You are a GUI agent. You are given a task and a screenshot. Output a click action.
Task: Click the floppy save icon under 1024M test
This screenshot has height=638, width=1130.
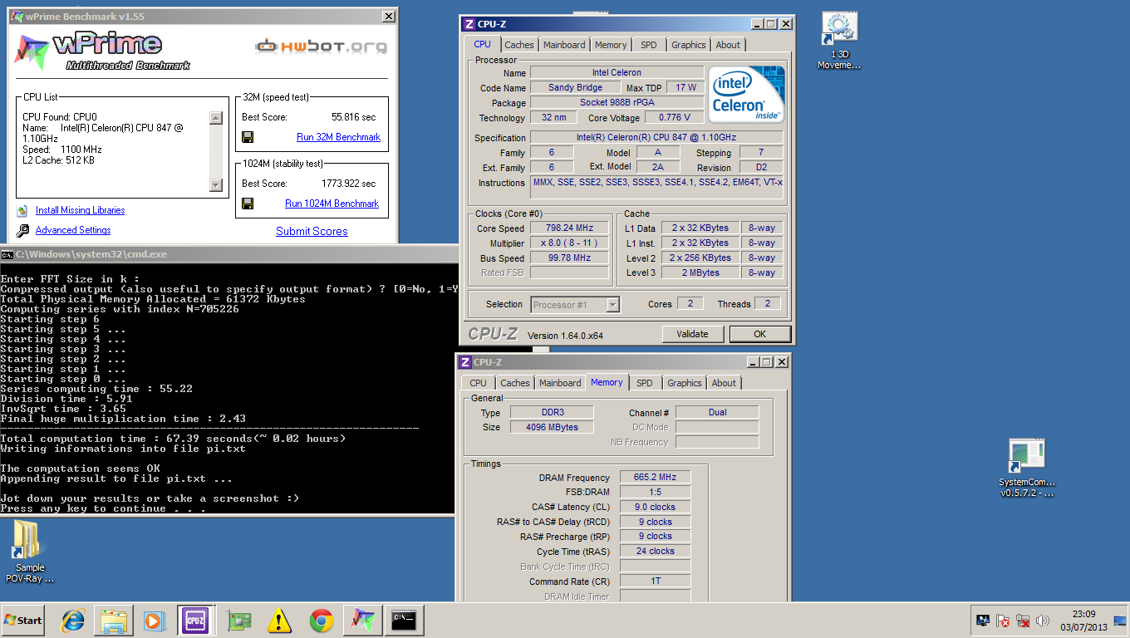(x=248, y=204)
